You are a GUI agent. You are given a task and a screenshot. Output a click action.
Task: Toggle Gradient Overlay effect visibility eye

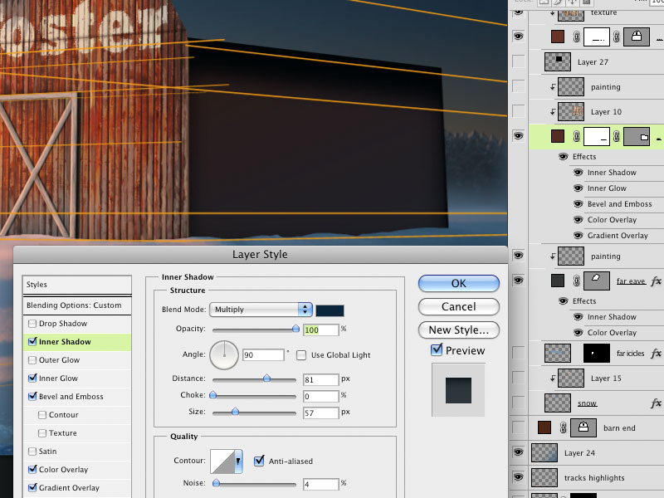pyautogui.click(x=578, y=236)
